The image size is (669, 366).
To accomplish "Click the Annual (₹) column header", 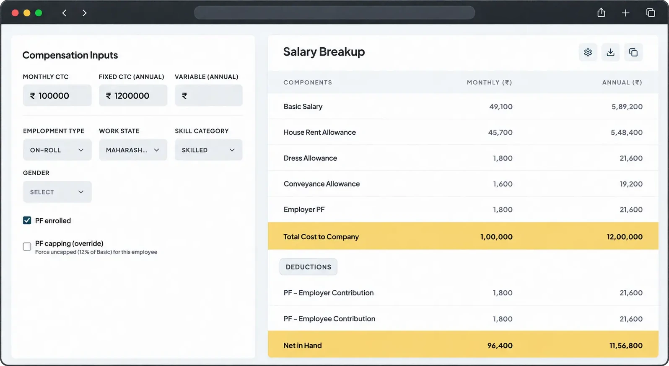I will point(622,82).
